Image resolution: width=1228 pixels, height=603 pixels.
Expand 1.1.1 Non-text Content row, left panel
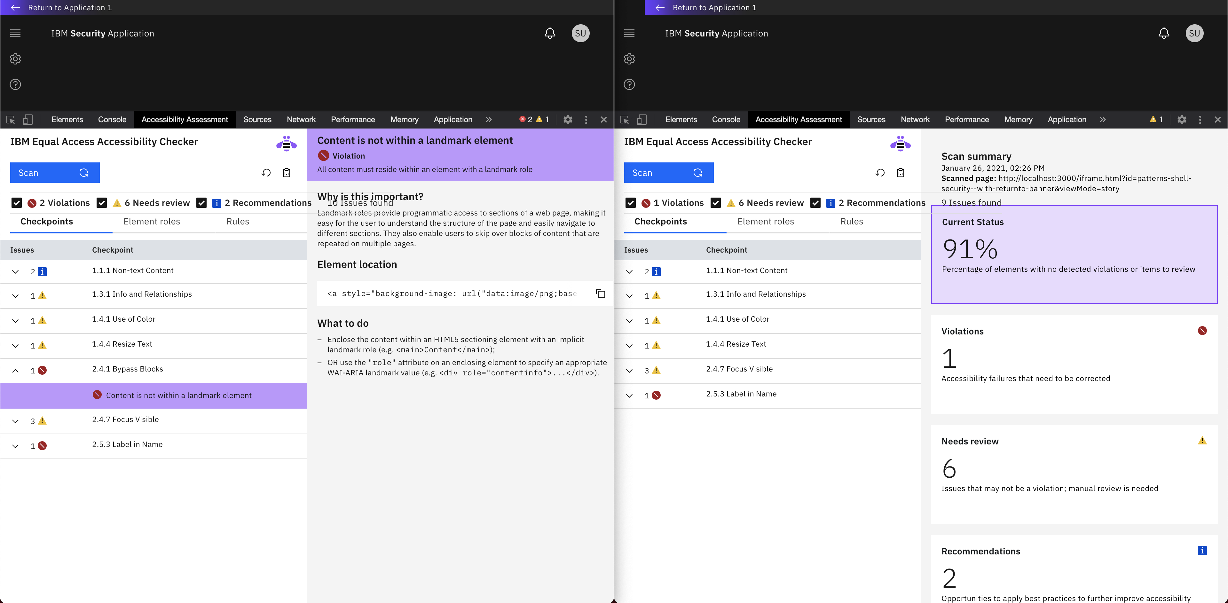click(x=15, y=272)
